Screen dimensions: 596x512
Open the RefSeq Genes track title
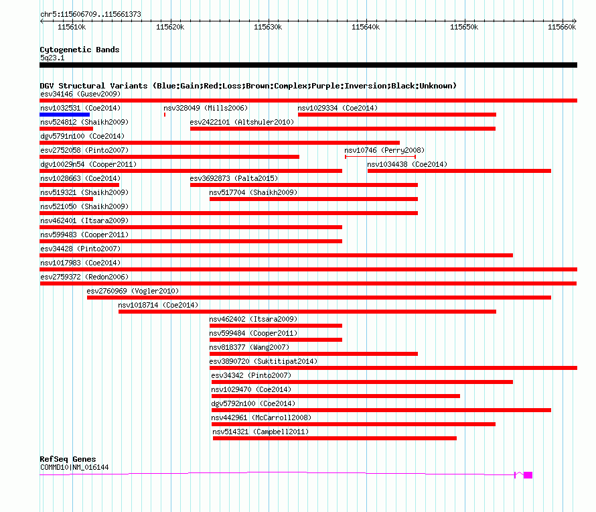point(68,459)
